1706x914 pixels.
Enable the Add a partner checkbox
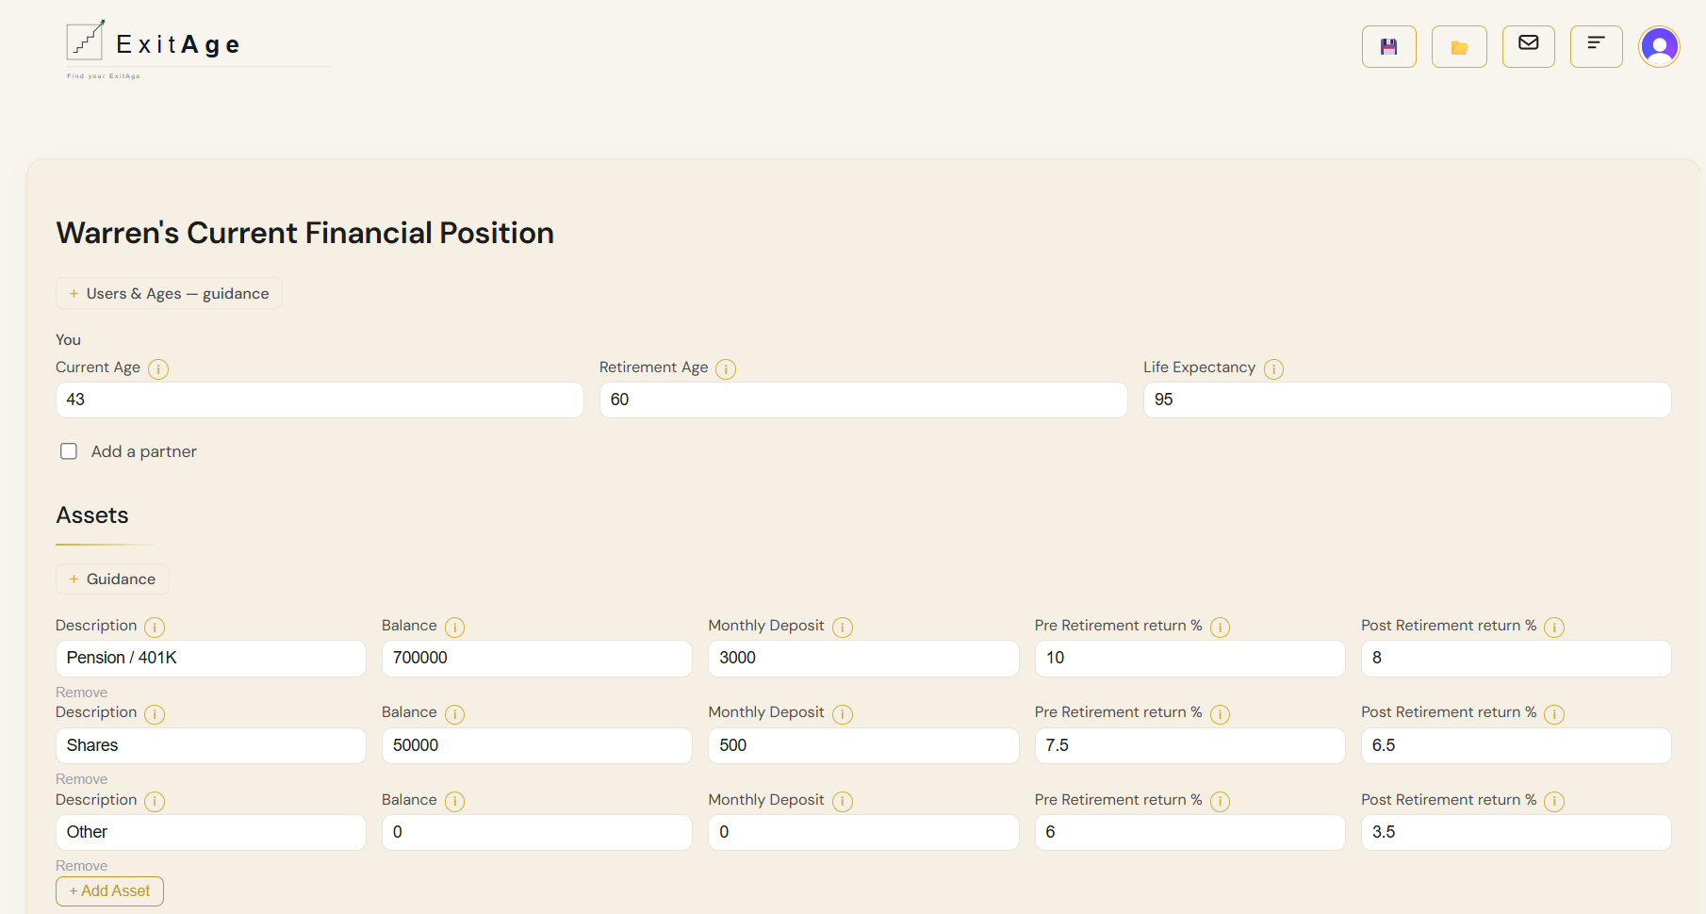[x=69, y=451]
